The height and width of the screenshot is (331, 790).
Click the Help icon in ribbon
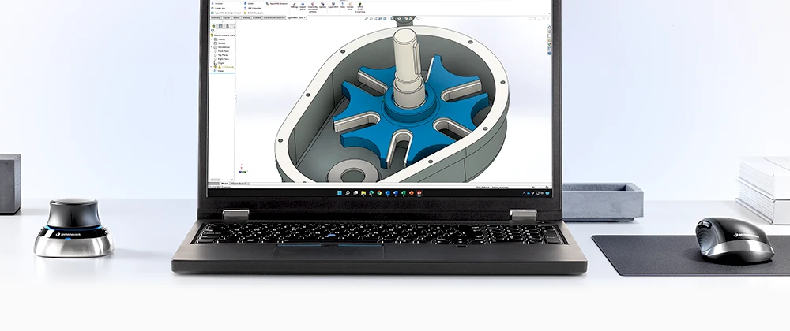(341, 4)
